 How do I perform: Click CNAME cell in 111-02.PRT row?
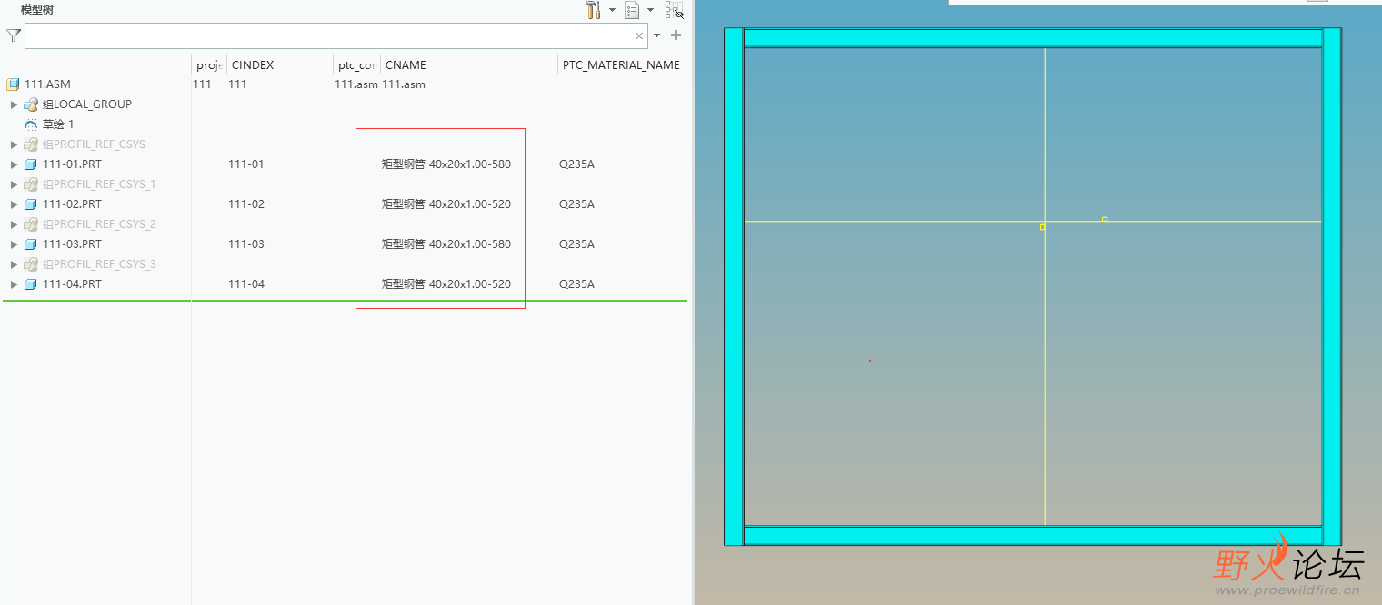pyautogui.click(x=446, y=204)
